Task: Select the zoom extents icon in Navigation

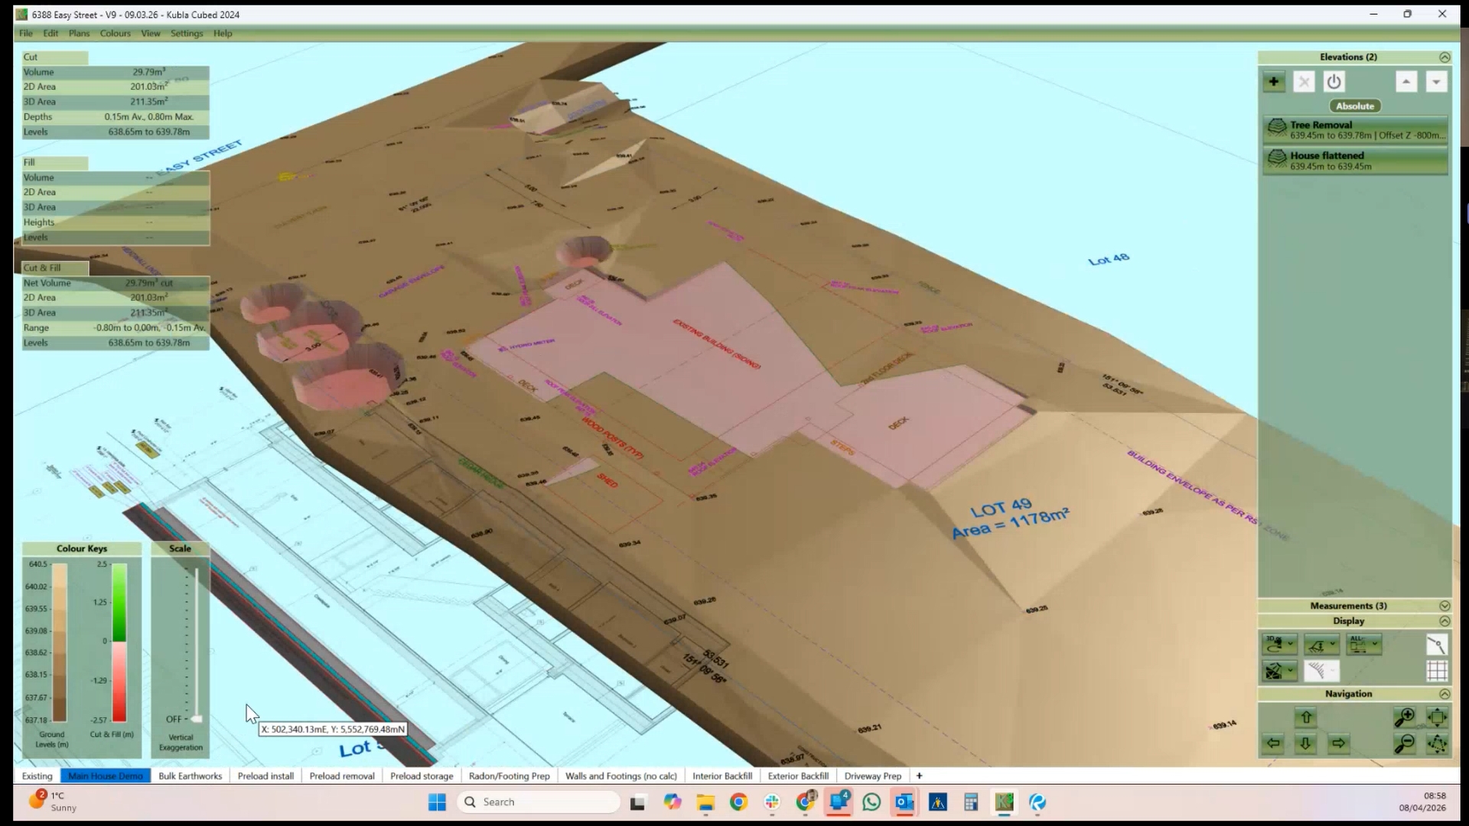Action: pyautogui.click(x=1437, y=719)
